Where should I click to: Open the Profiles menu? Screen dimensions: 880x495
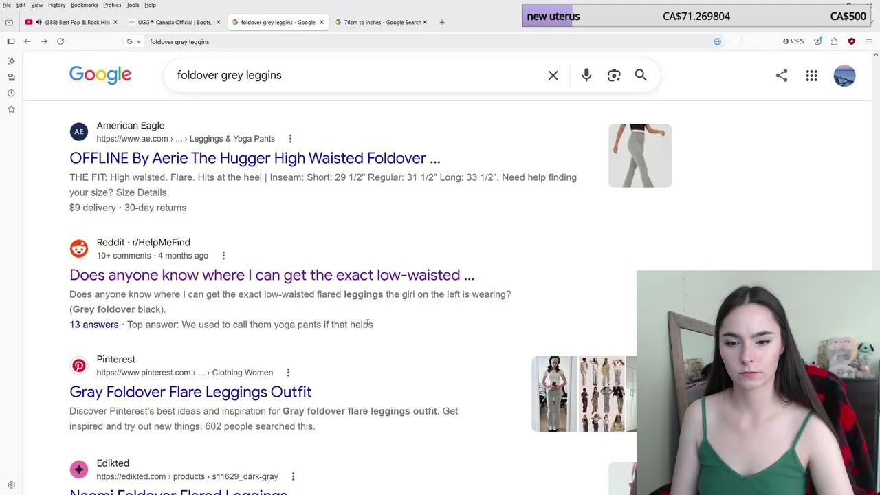[112, 5]
